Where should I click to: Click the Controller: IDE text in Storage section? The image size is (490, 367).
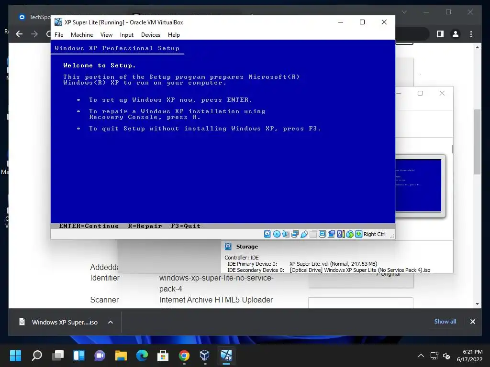tap(242, 258)
